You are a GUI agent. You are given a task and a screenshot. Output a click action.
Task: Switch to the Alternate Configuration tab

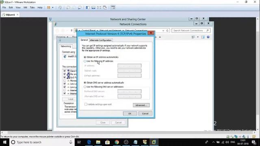[101, 40]
